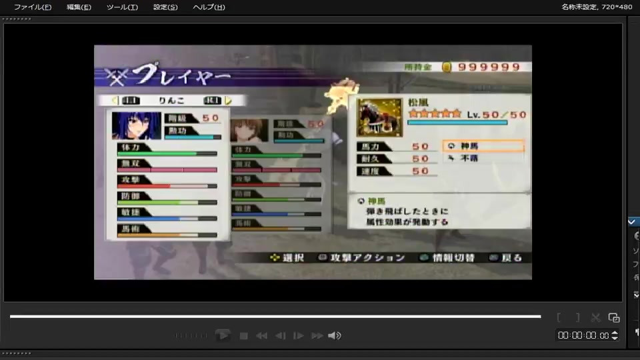Screen dimensions: 640x360
Task: Open the ファイル(F) menu
Action: tap(33, 7)
